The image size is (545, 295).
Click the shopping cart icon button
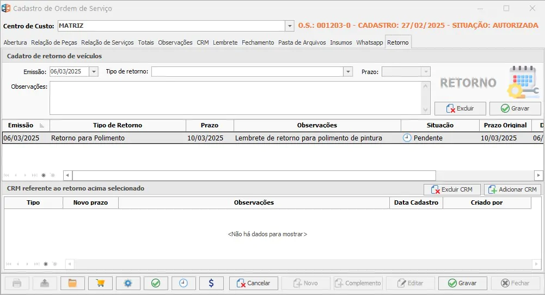pyautogui.click(x=100, y=283)
